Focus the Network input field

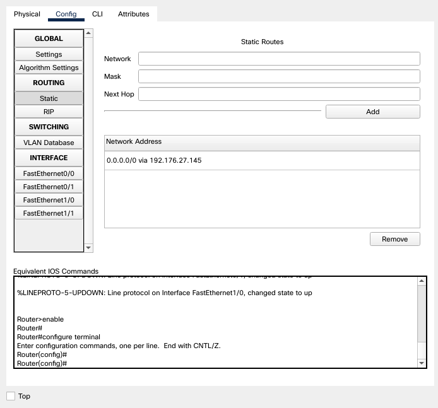click(279, 59)
